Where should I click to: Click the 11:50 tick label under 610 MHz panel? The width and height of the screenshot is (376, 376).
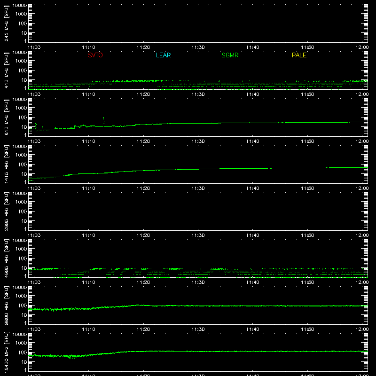(307, 141)
